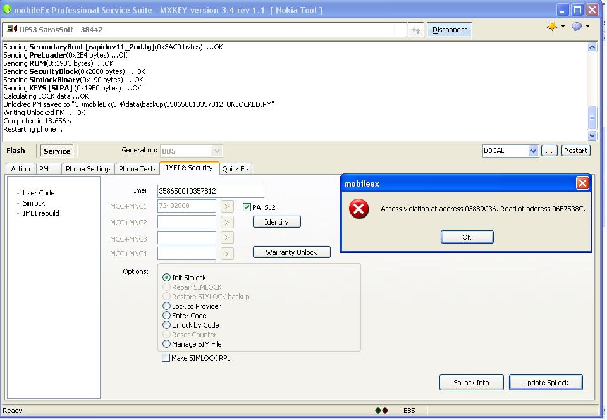
Task: Select the IMEI & Security tab
Action: pyautogui.click(x=189, y=168)
